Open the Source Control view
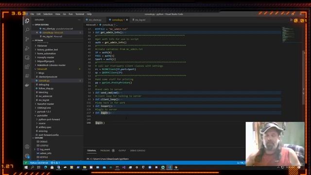 click(x=27, y=39)
